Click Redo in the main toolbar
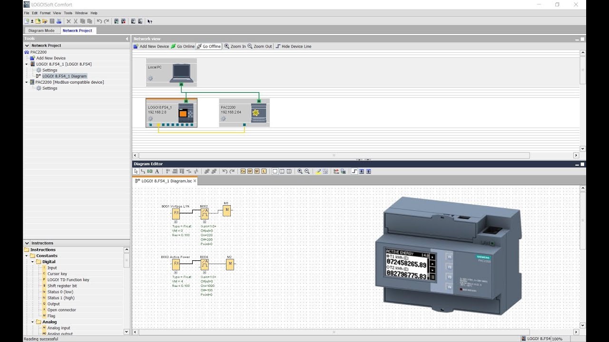Viewport: 609px width, 342px height. click(x=107, y=21)
